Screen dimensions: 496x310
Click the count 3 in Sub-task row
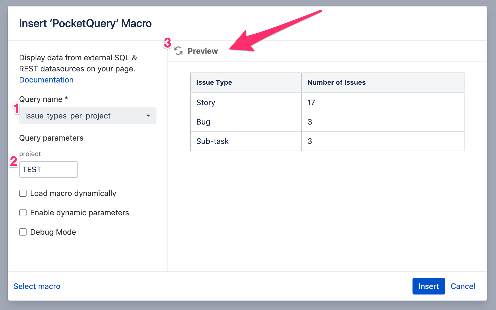[x=310, y=141]
